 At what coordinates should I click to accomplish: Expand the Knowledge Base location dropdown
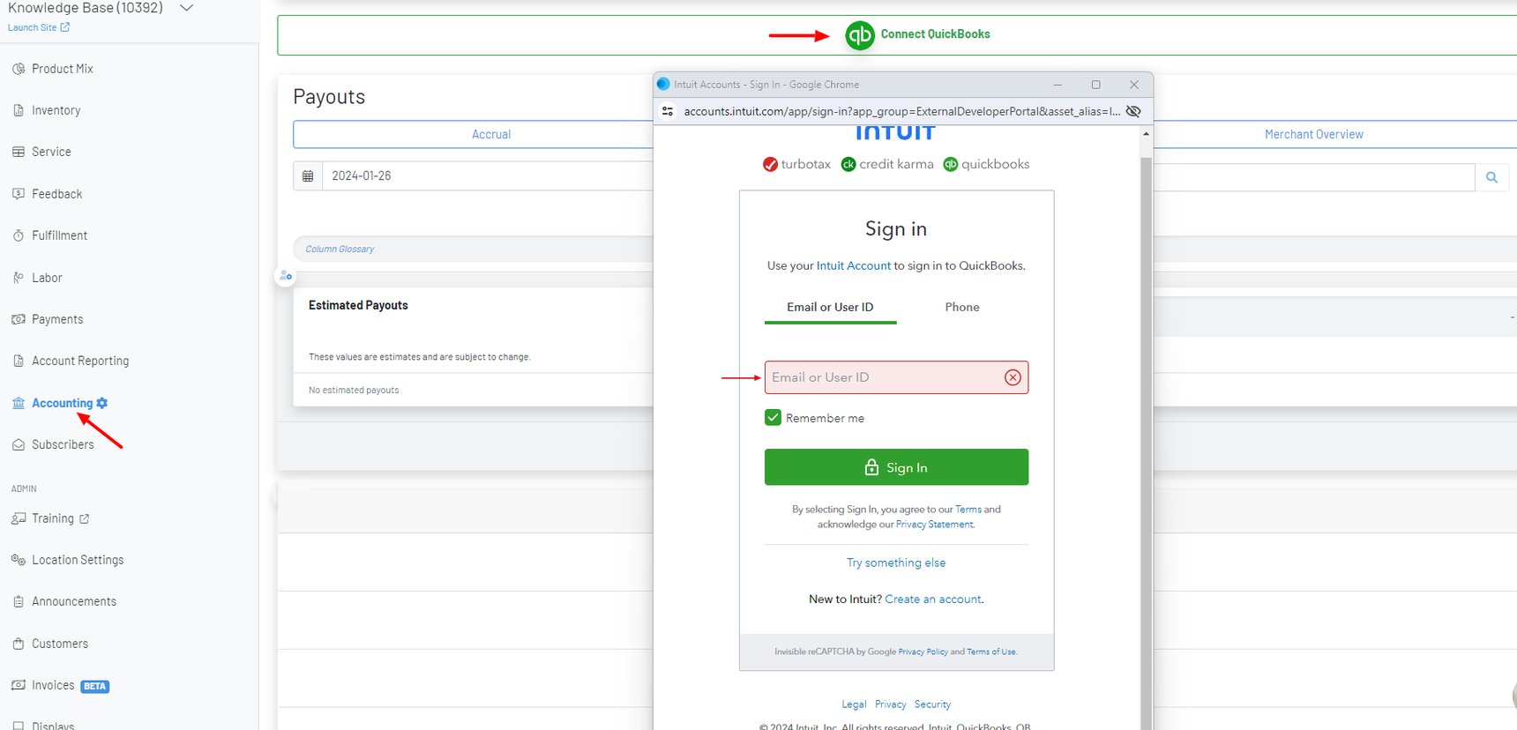tap(186, 8)
